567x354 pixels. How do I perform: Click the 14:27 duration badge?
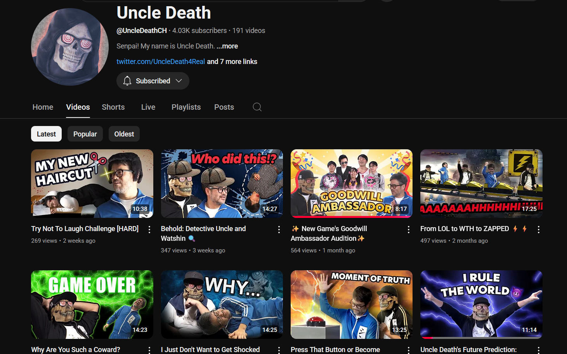270,209
